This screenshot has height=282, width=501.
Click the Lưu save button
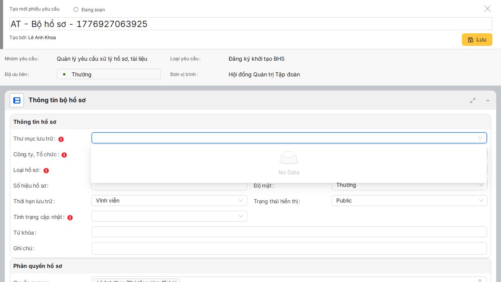click(x=477, y=40)
